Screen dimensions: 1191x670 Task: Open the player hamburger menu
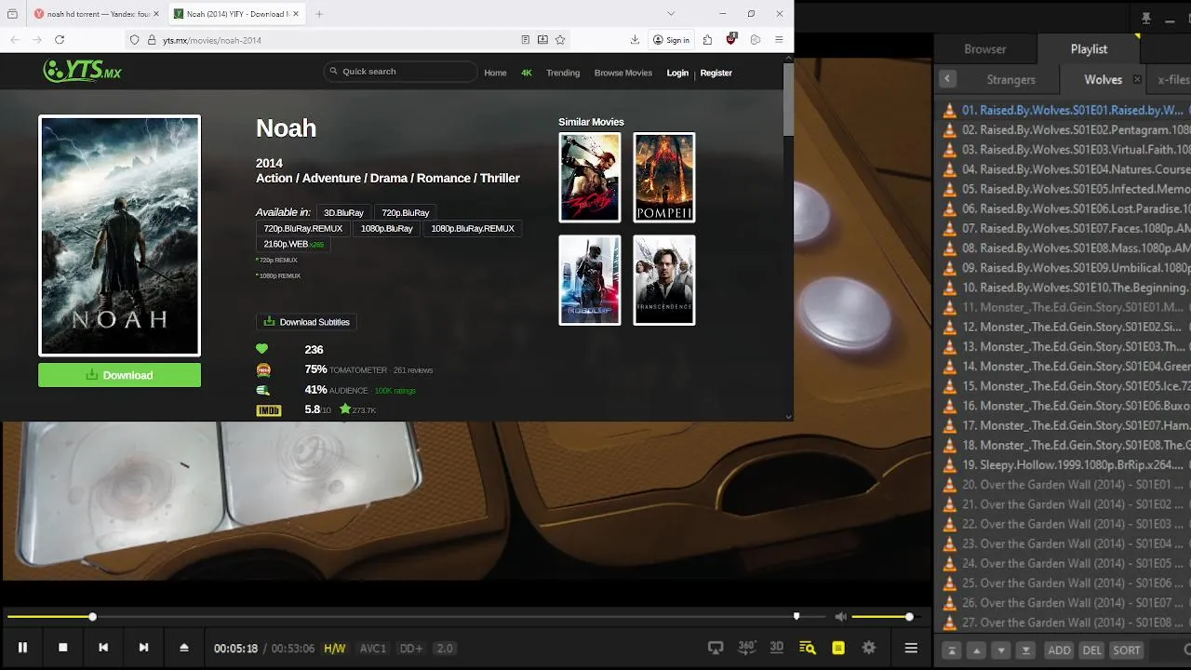coord(911,648)
